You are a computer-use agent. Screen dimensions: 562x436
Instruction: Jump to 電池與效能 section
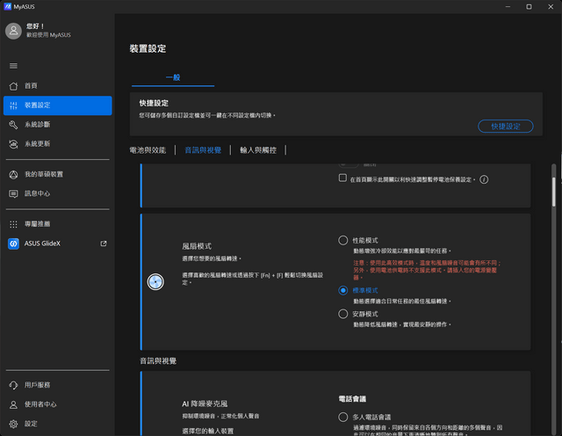148,150
